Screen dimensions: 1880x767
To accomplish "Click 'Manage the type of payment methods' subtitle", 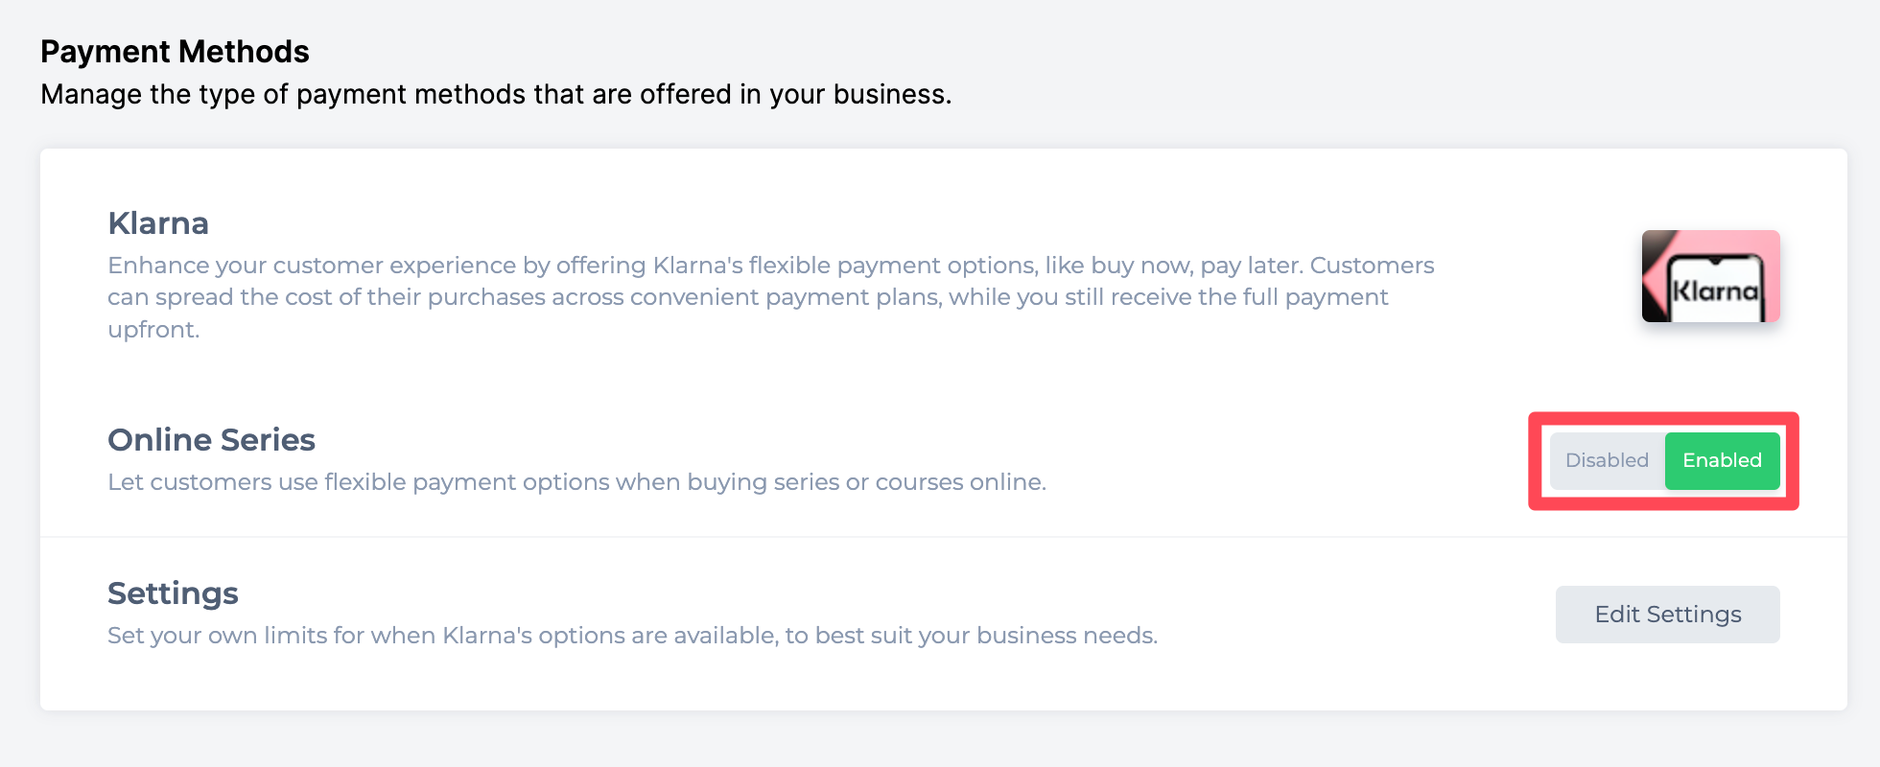I will [x=496, y=95].
